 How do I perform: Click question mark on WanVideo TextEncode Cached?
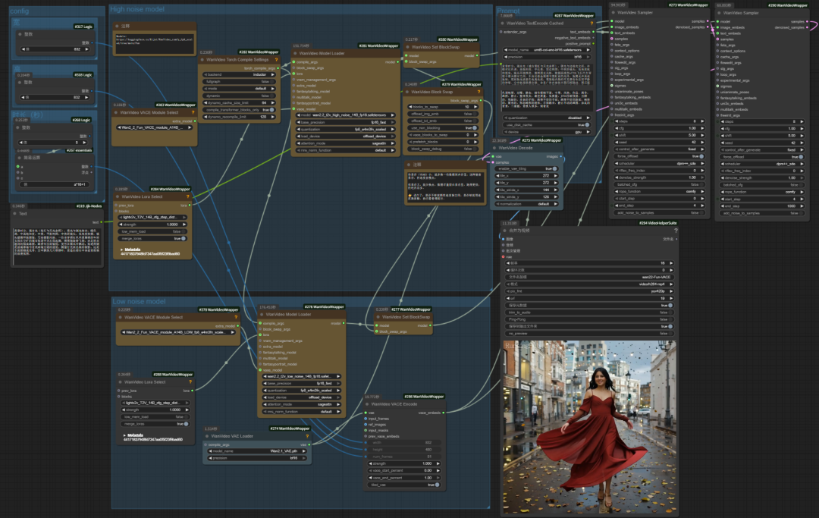click(591, 23)
